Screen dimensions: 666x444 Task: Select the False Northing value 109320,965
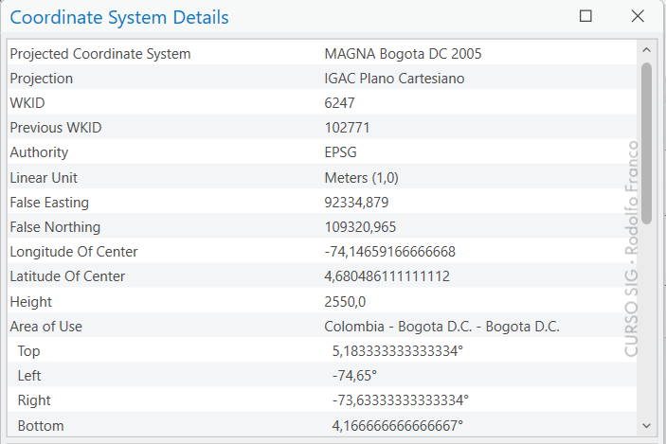coord(360,227)
